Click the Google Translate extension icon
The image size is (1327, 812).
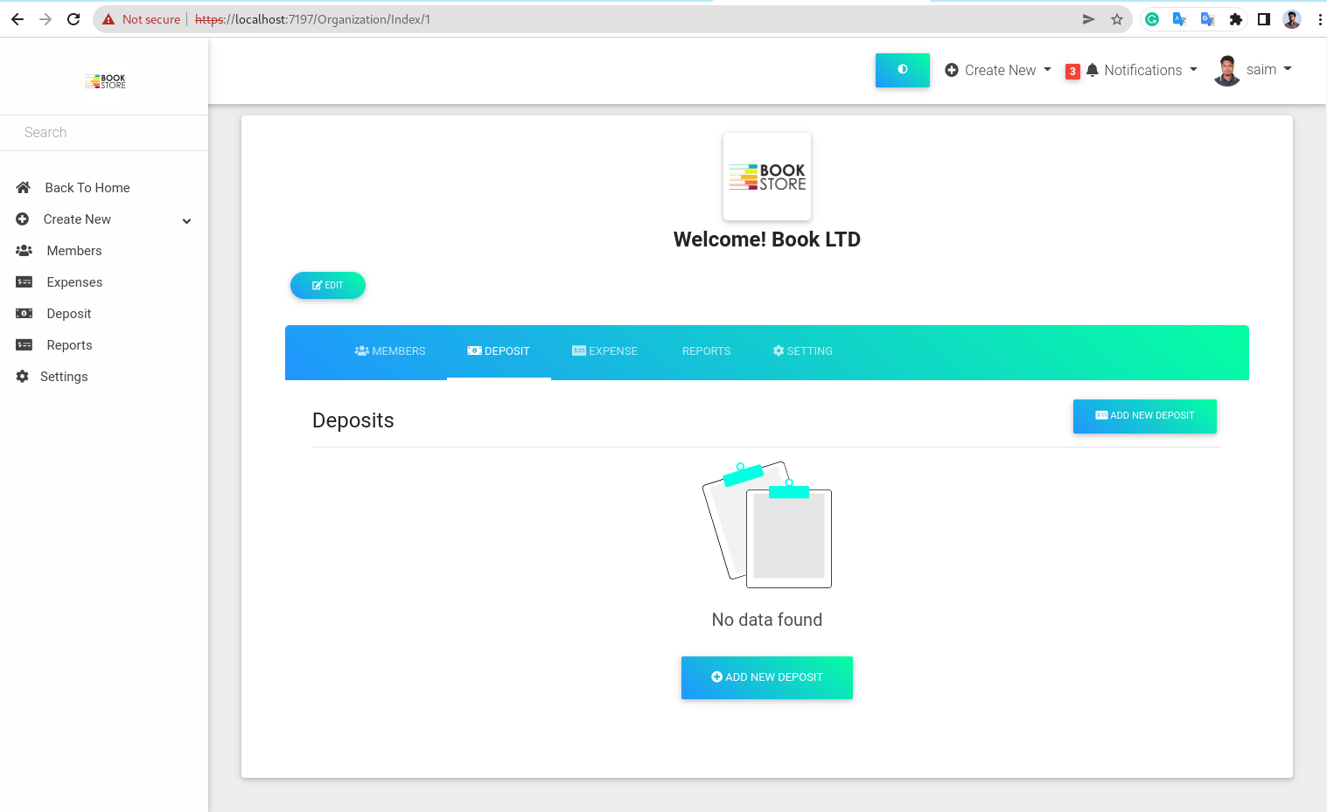click(x=1180, y=18)
